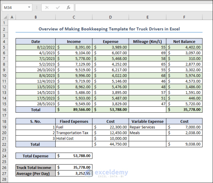213x183 pixels.
Task: Select the expense cell 5,468.00
Action: 110,58
